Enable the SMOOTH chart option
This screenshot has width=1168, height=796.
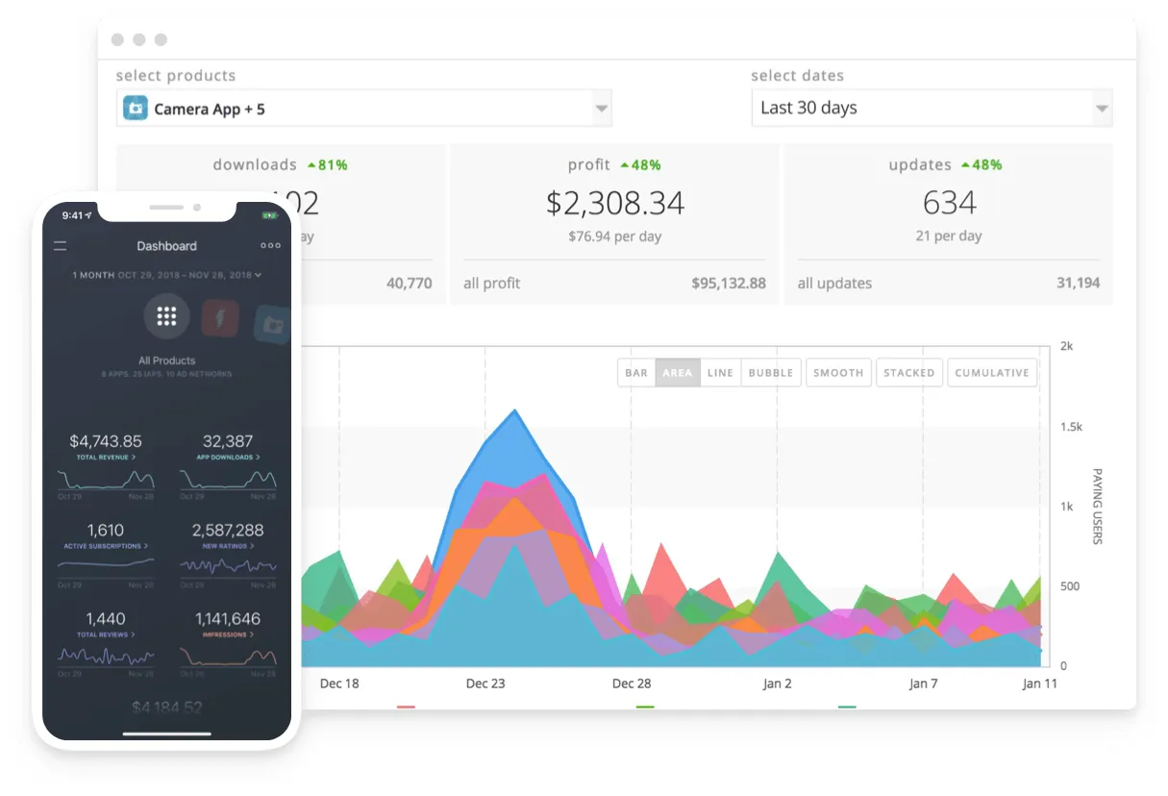(838, 373)
